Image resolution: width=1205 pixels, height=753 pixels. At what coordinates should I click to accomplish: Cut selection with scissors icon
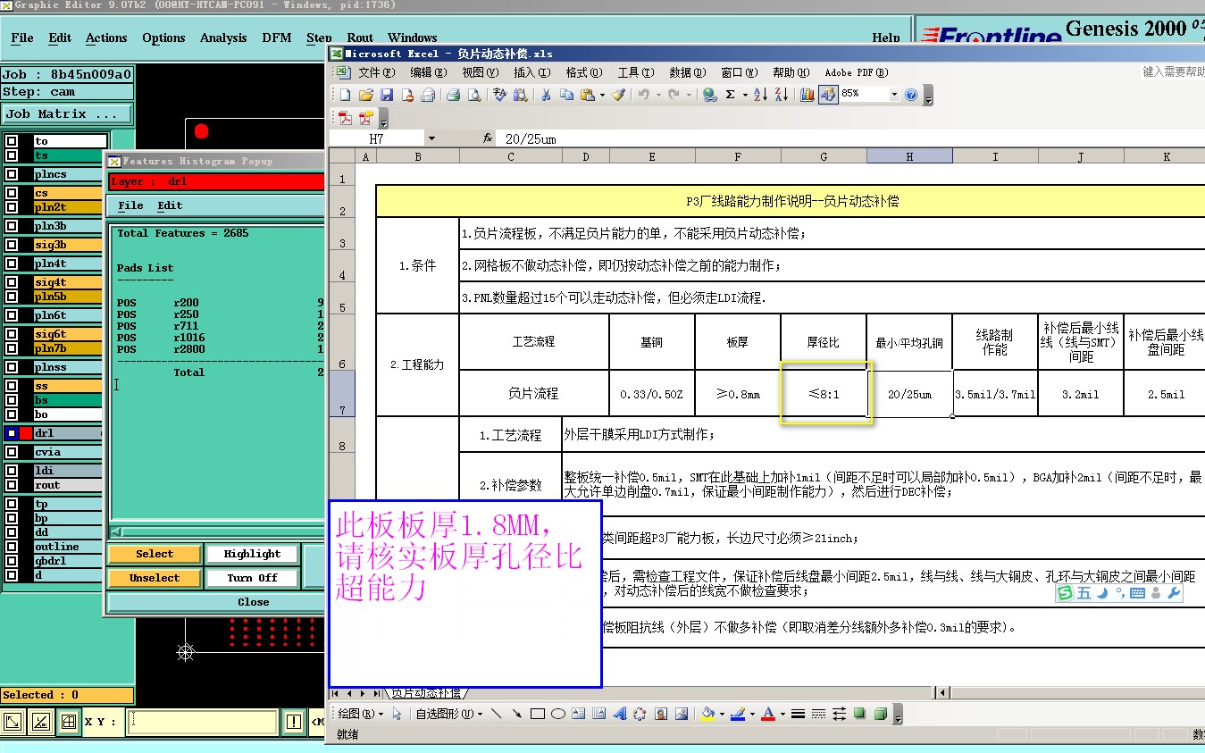tap(546, 95)
